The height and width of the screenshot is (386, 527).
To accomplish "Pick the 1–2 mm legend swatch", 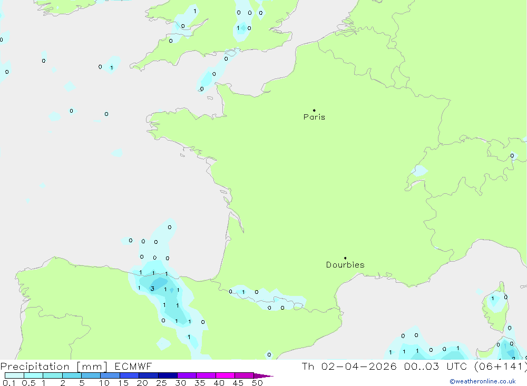I will (53, 375).
